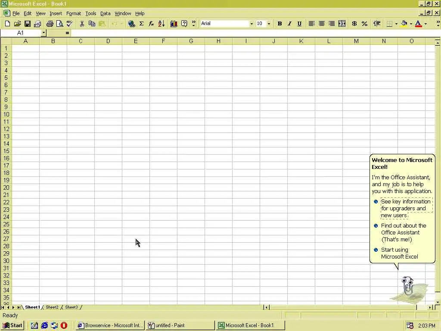Click the Open file folder icon

17,24
